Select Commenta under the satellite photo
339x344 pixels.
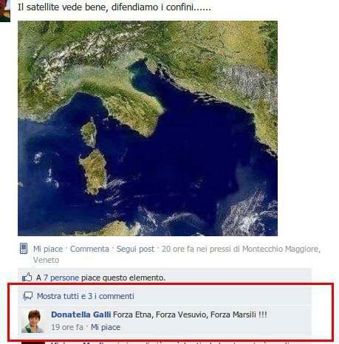pos(89,249)
